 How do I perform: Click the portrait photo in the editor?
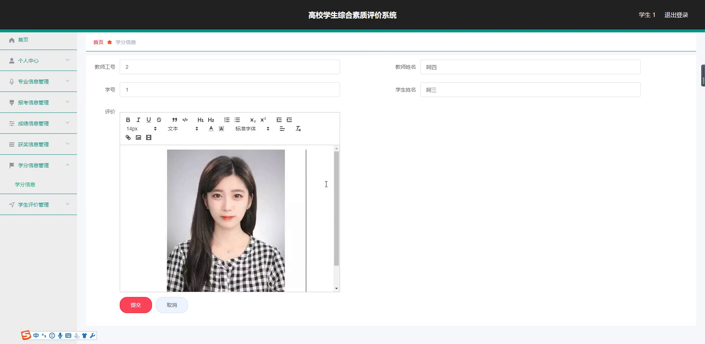click(226, 221)
